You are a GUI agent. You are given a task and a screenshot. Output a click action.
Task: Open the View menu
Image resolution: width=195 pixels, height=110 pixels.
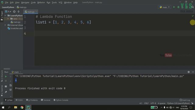tap(17, 2)
